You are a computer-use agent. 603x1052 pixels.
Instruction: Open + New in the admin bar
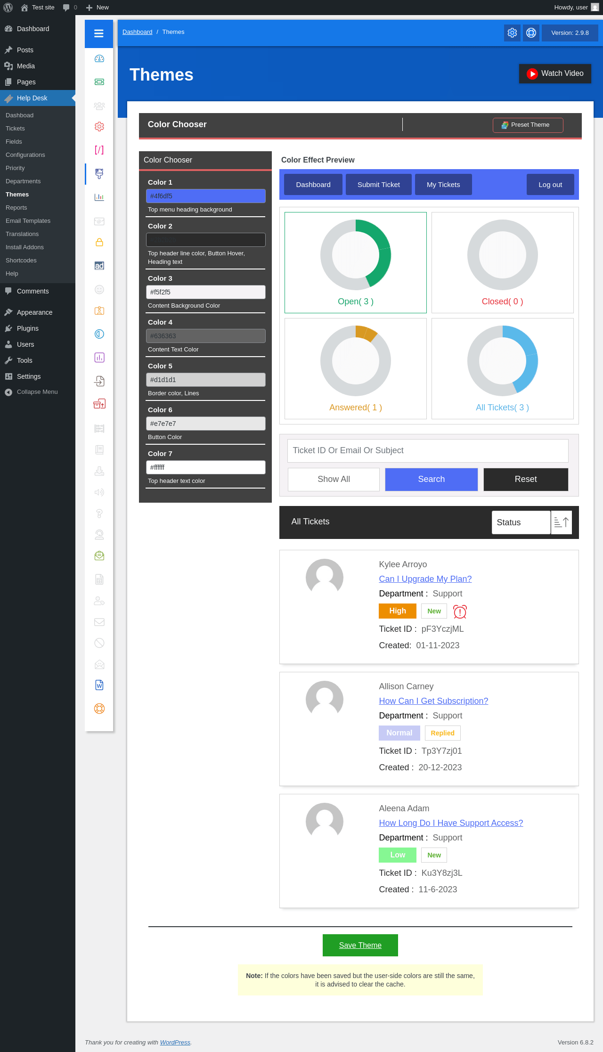[x=98, y=8]
